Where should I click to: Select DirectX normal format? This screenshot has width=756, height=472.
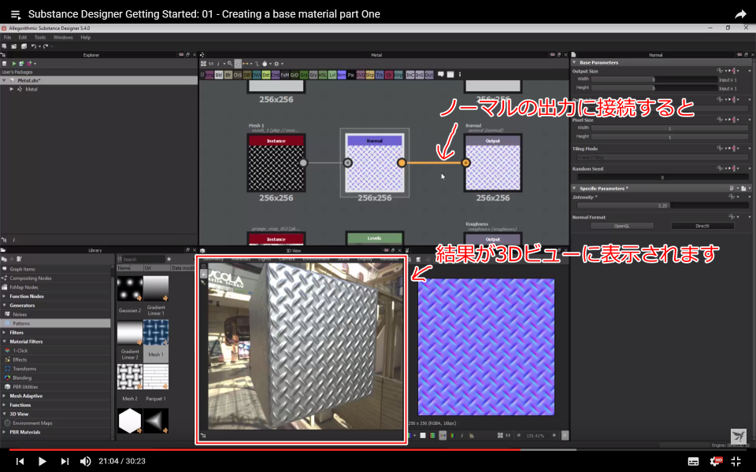[x=702, y=226]
